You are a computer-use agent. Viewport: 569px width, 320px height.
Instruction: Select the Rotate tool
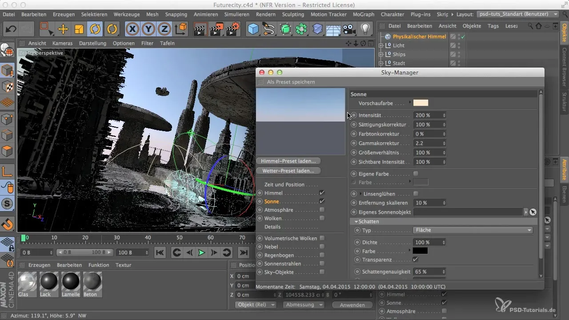tap(96, 29)
